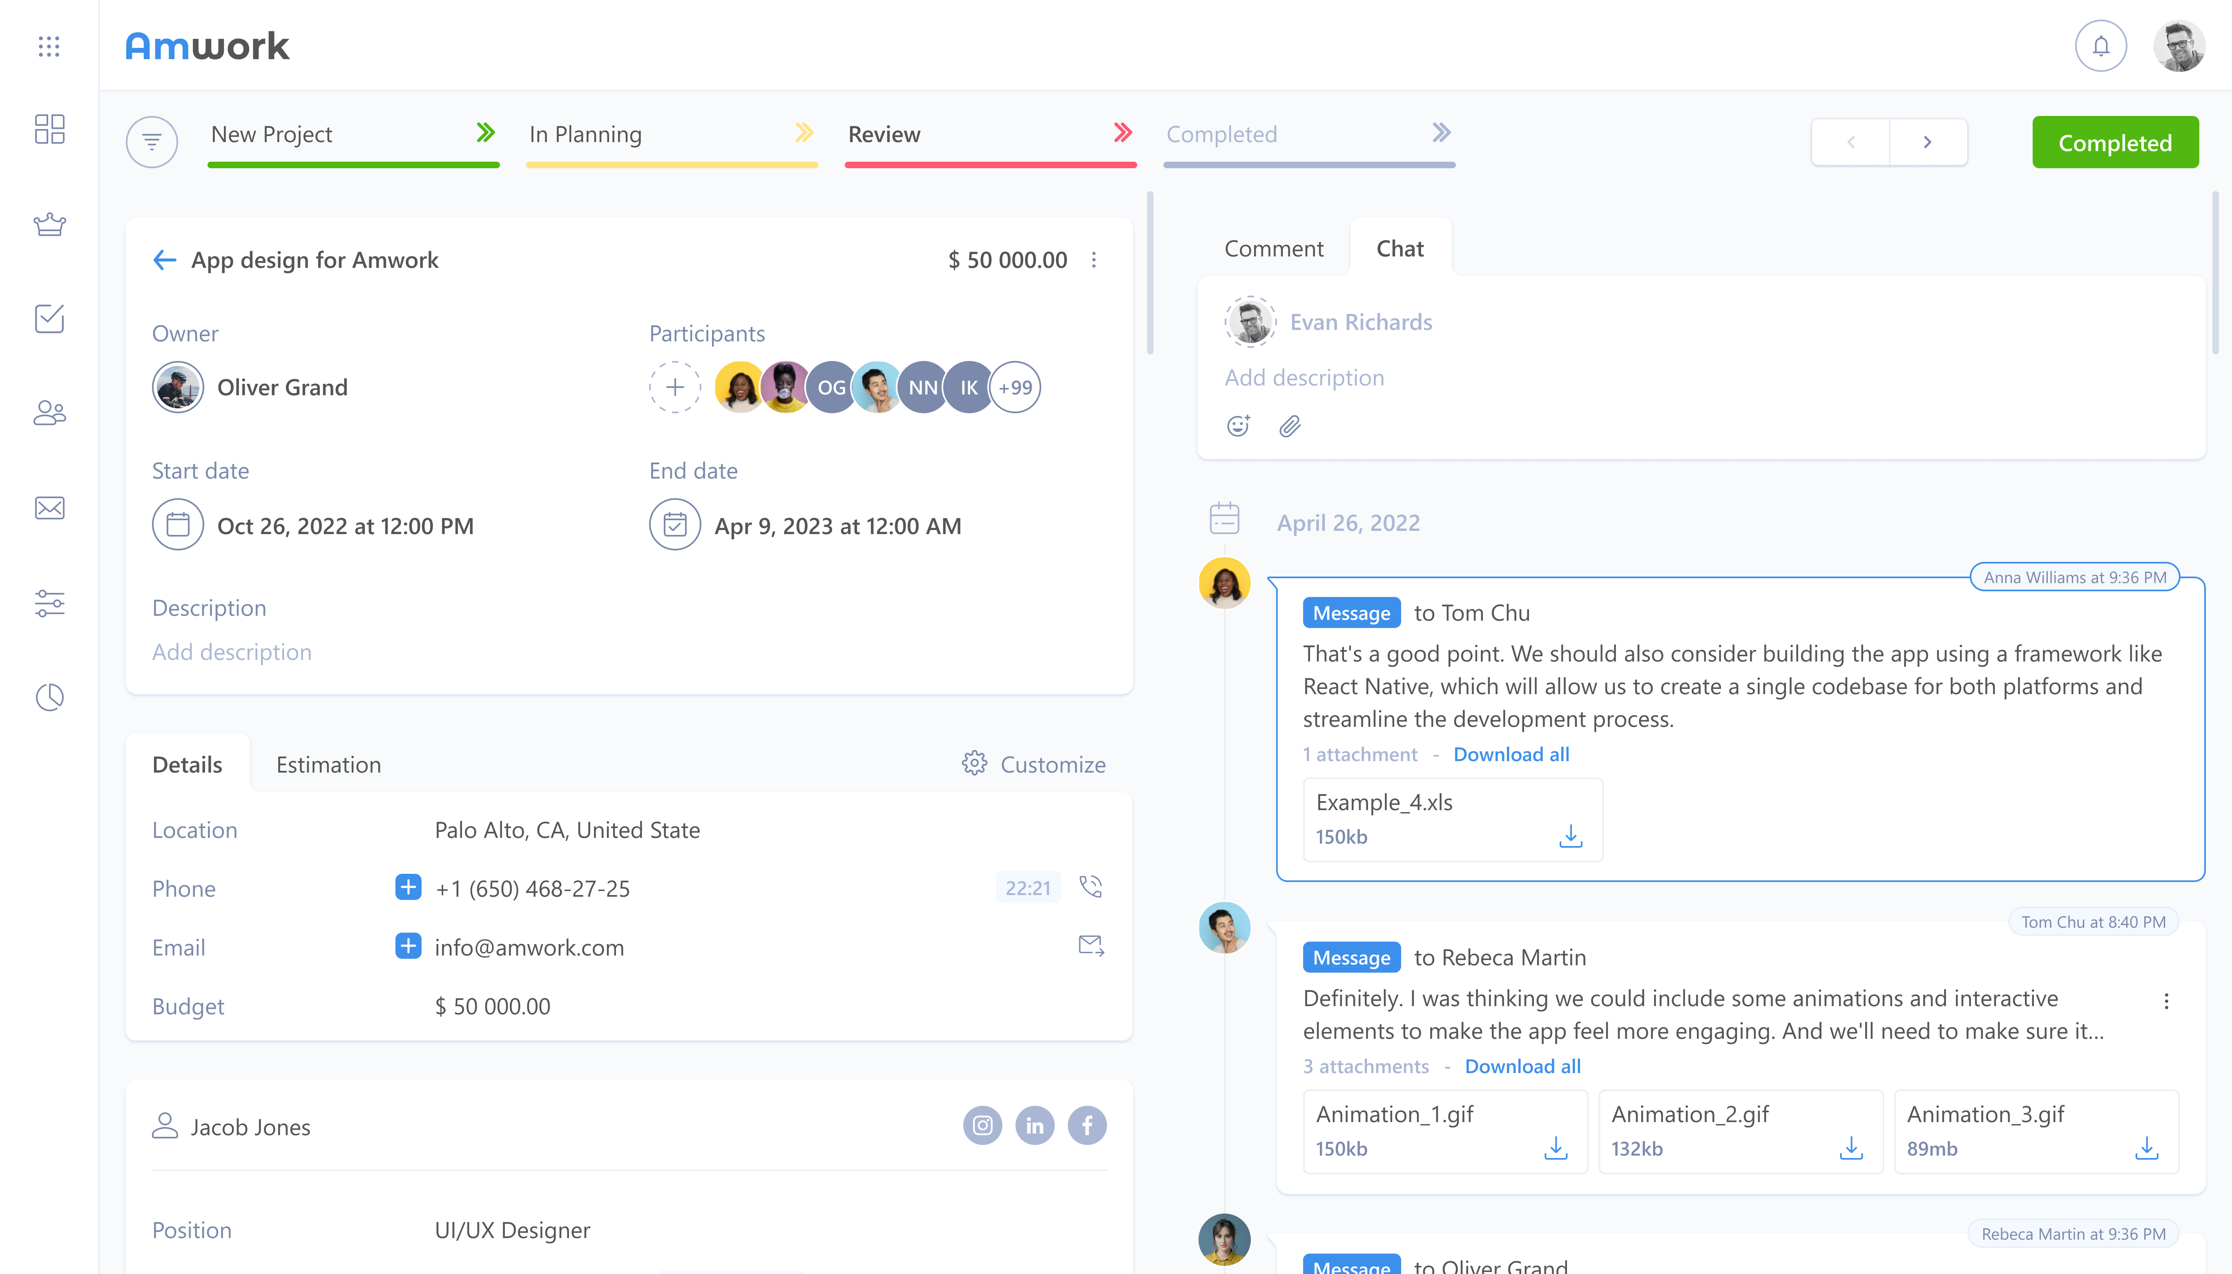The image size is (2232, 1274).
Task: Click Oliver Grand owner avatar
Action: click(x=178, y=387)
